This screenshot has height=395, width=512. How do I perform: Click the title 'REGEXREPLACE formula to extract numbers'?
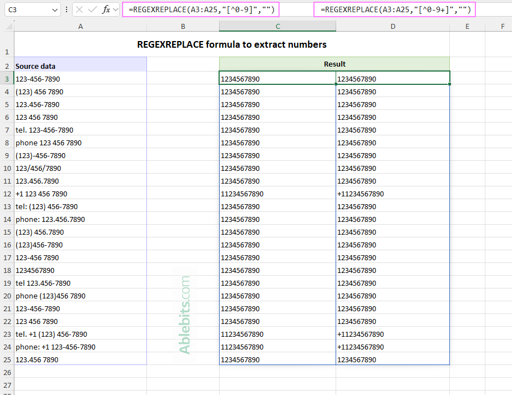point(231,44)
